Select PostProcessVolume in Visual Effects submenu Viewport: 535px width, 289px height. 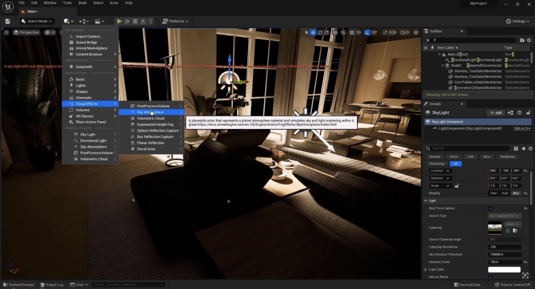pos(151,106)
